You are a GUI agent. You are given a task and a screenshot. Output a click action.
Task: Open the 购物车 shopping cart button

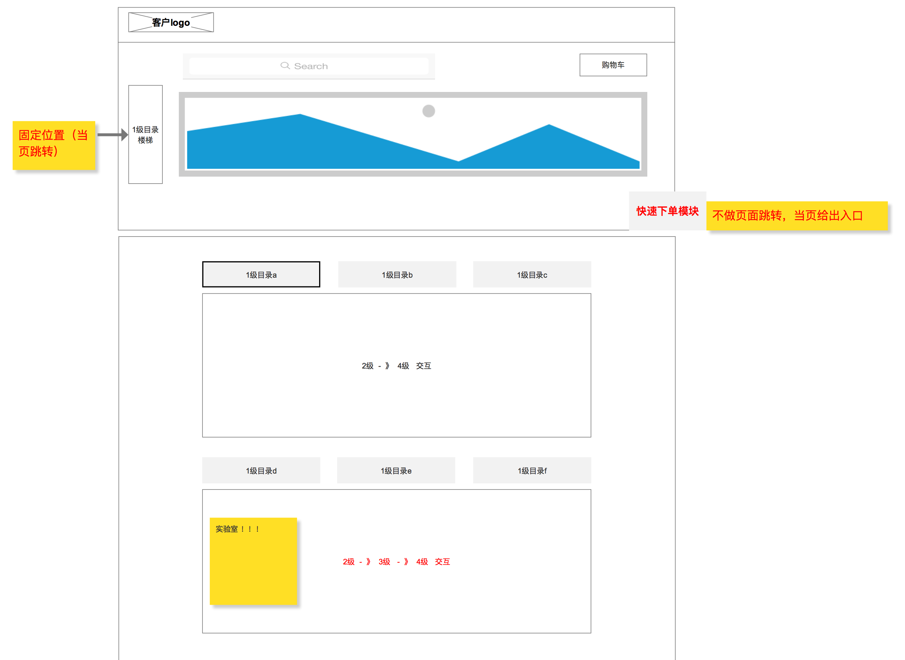[613, 65]
